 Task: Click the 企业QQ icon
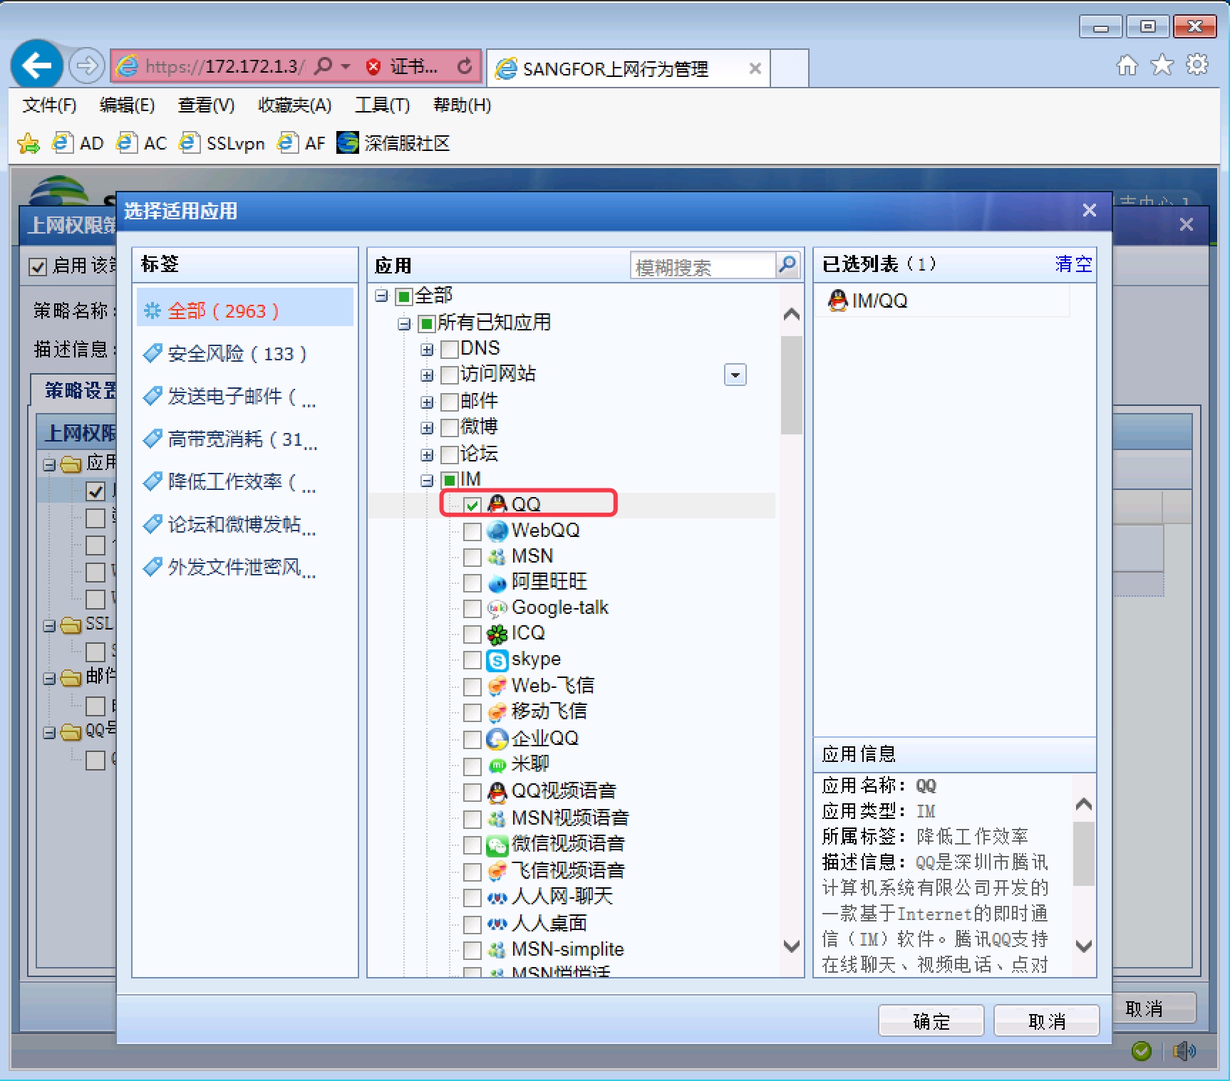497,738
